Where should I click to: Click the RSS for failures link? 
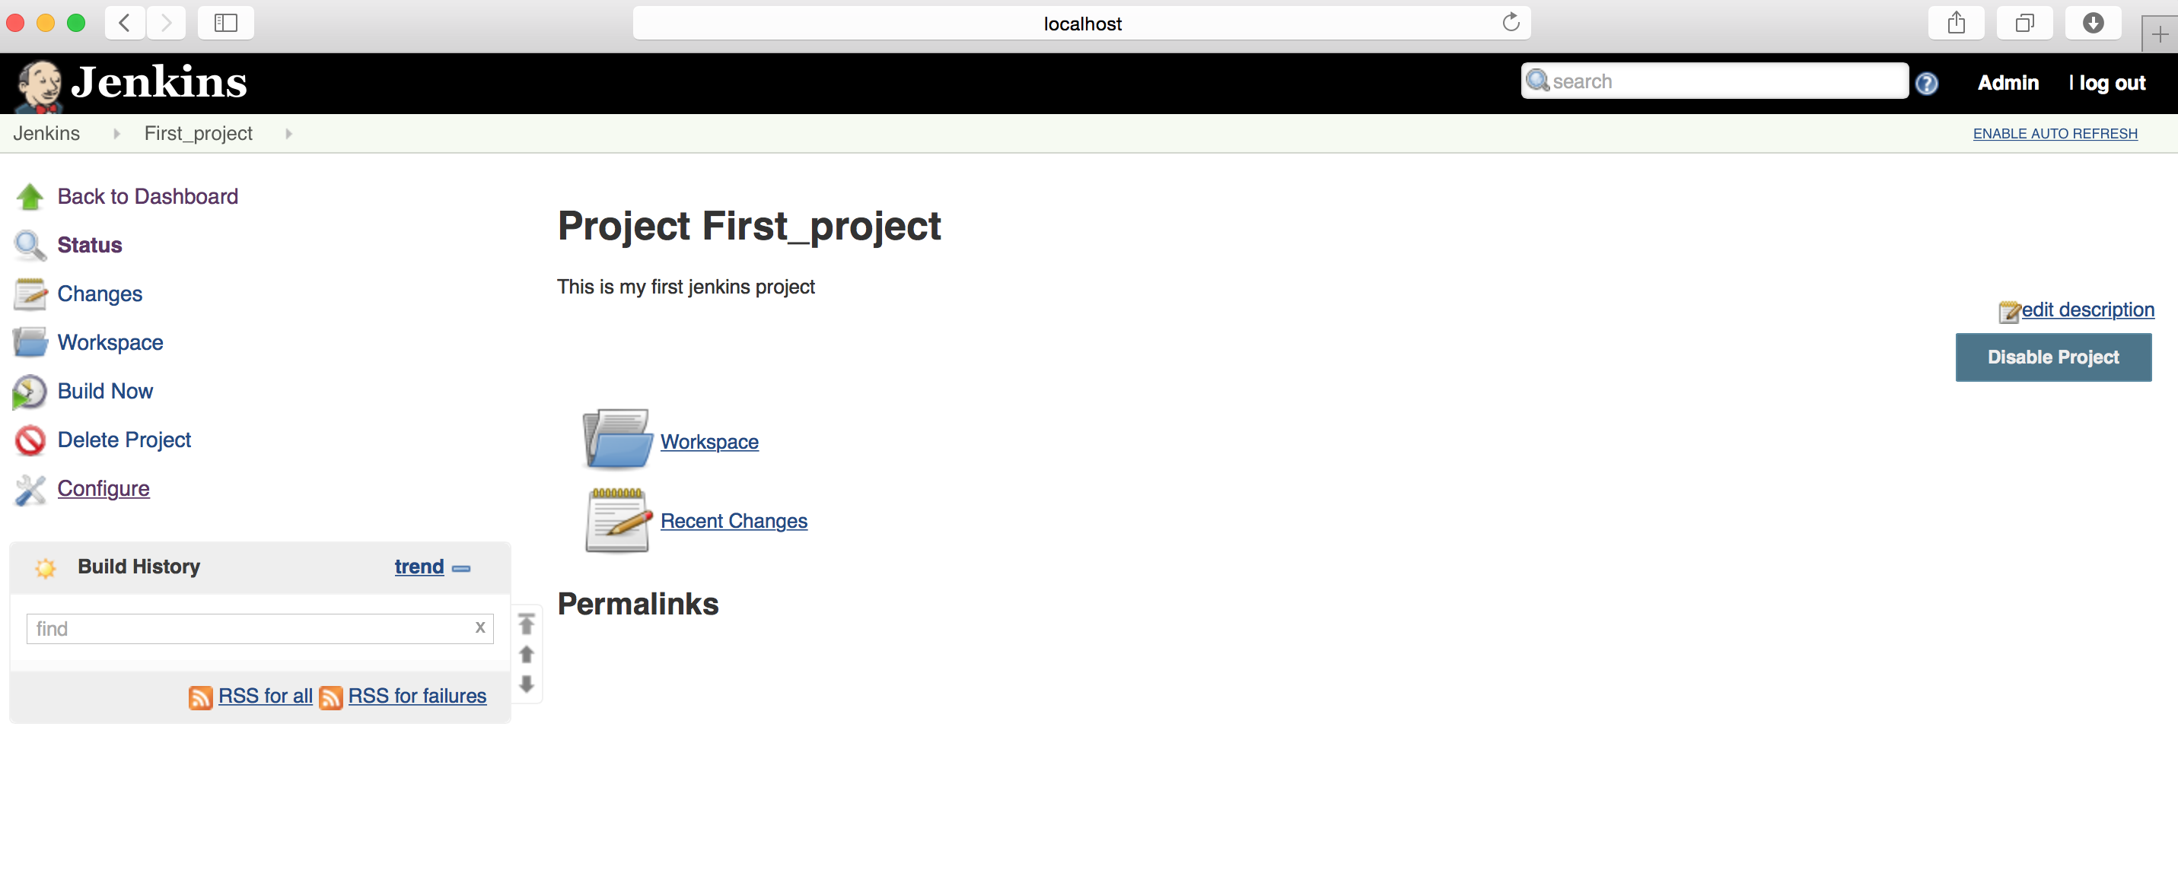click(x=418, y=697)
